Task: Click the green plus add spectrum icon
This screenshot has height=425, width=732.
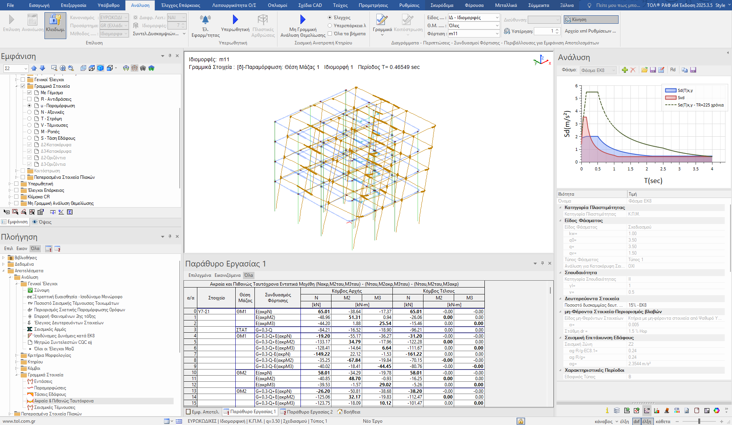Action: pos(625,70)
